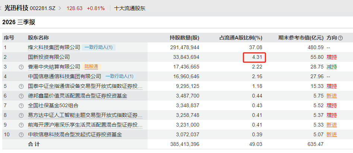Click the 占流通A股比例(%) column header
353x153 pixels.
click(x=241, y=38)
